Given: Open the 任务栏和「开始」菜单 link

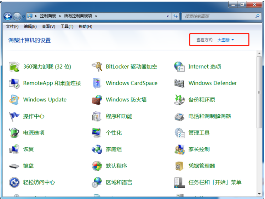Looking at the screenshot, I should (x=215, y=182).
